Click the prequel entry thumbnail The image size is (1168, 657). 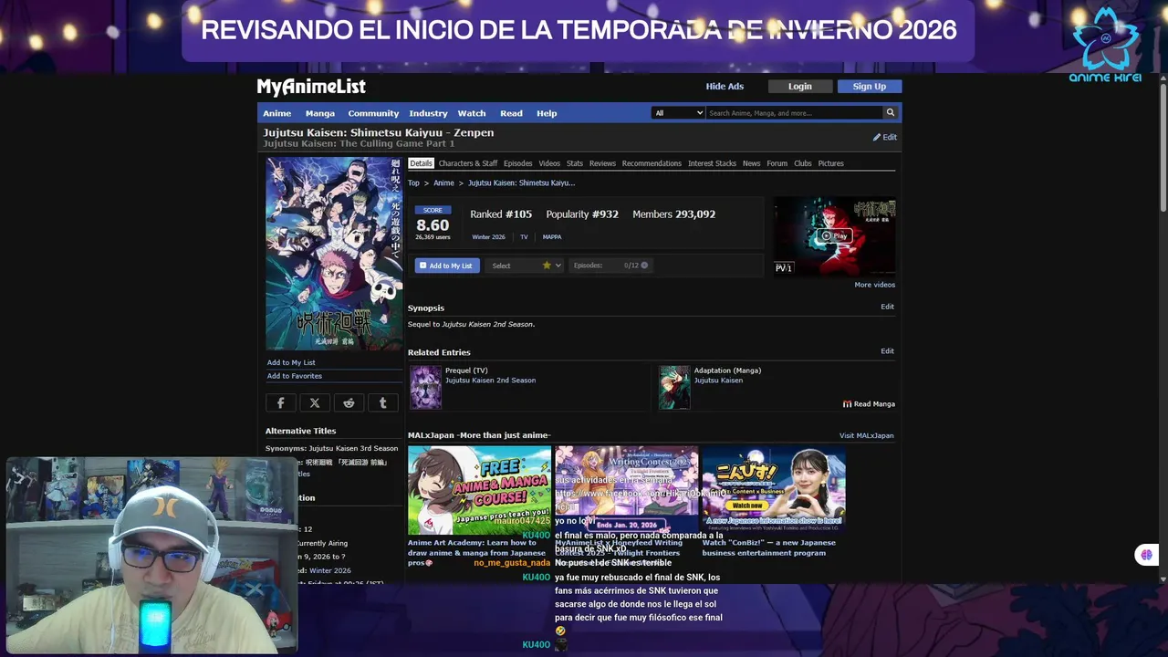click(x=425, y=387)
